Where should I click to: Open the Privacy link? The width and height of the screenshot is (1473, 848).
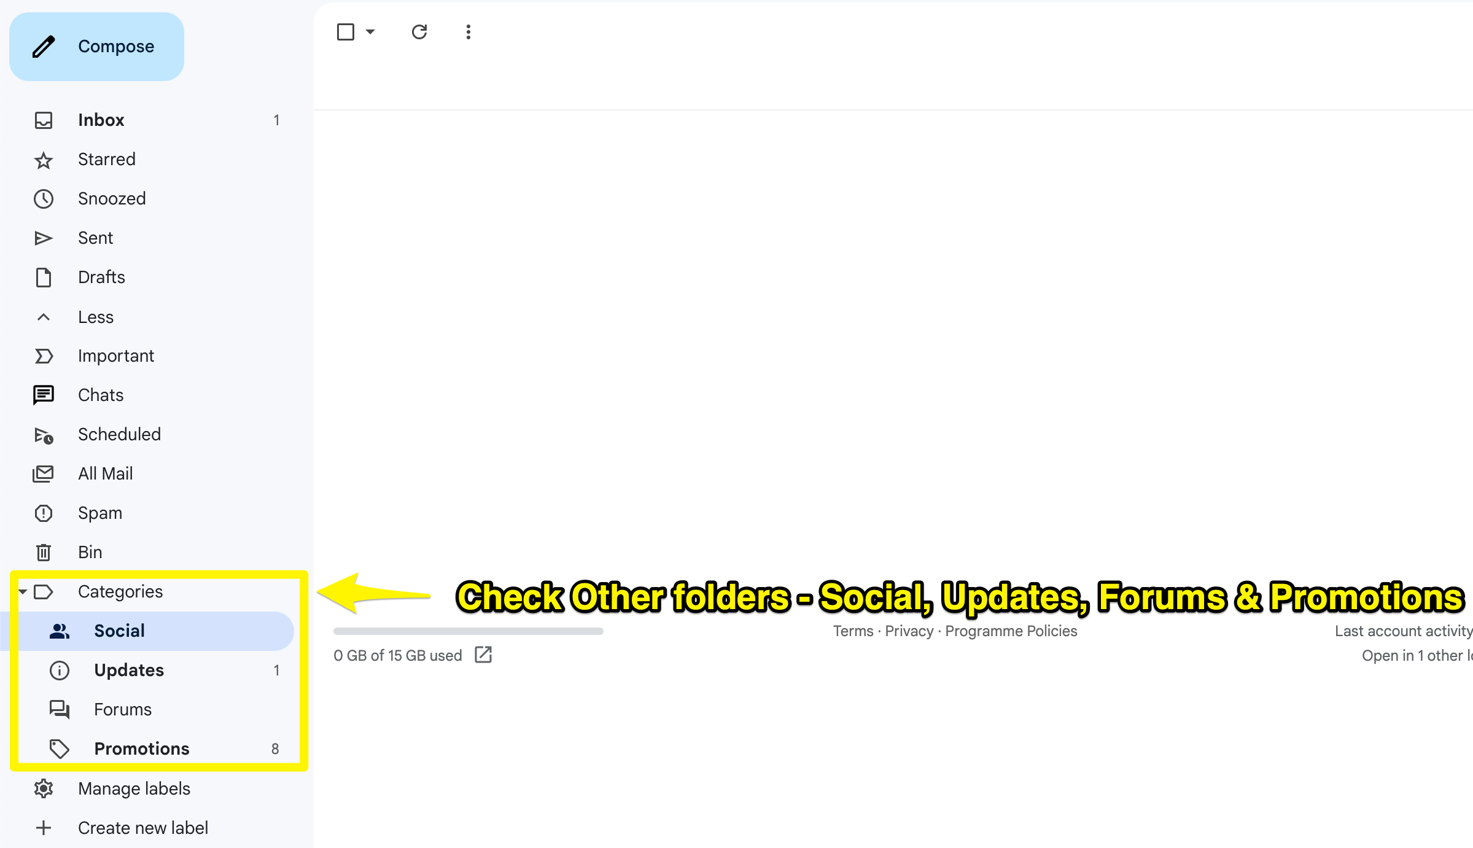point(909,631)
